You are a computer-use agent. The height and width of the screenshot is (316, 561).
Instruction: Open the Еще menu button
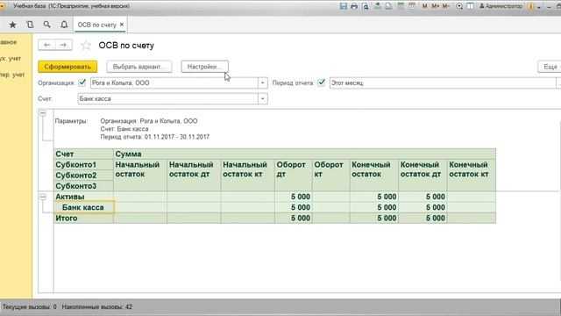(x=550, y=67)
